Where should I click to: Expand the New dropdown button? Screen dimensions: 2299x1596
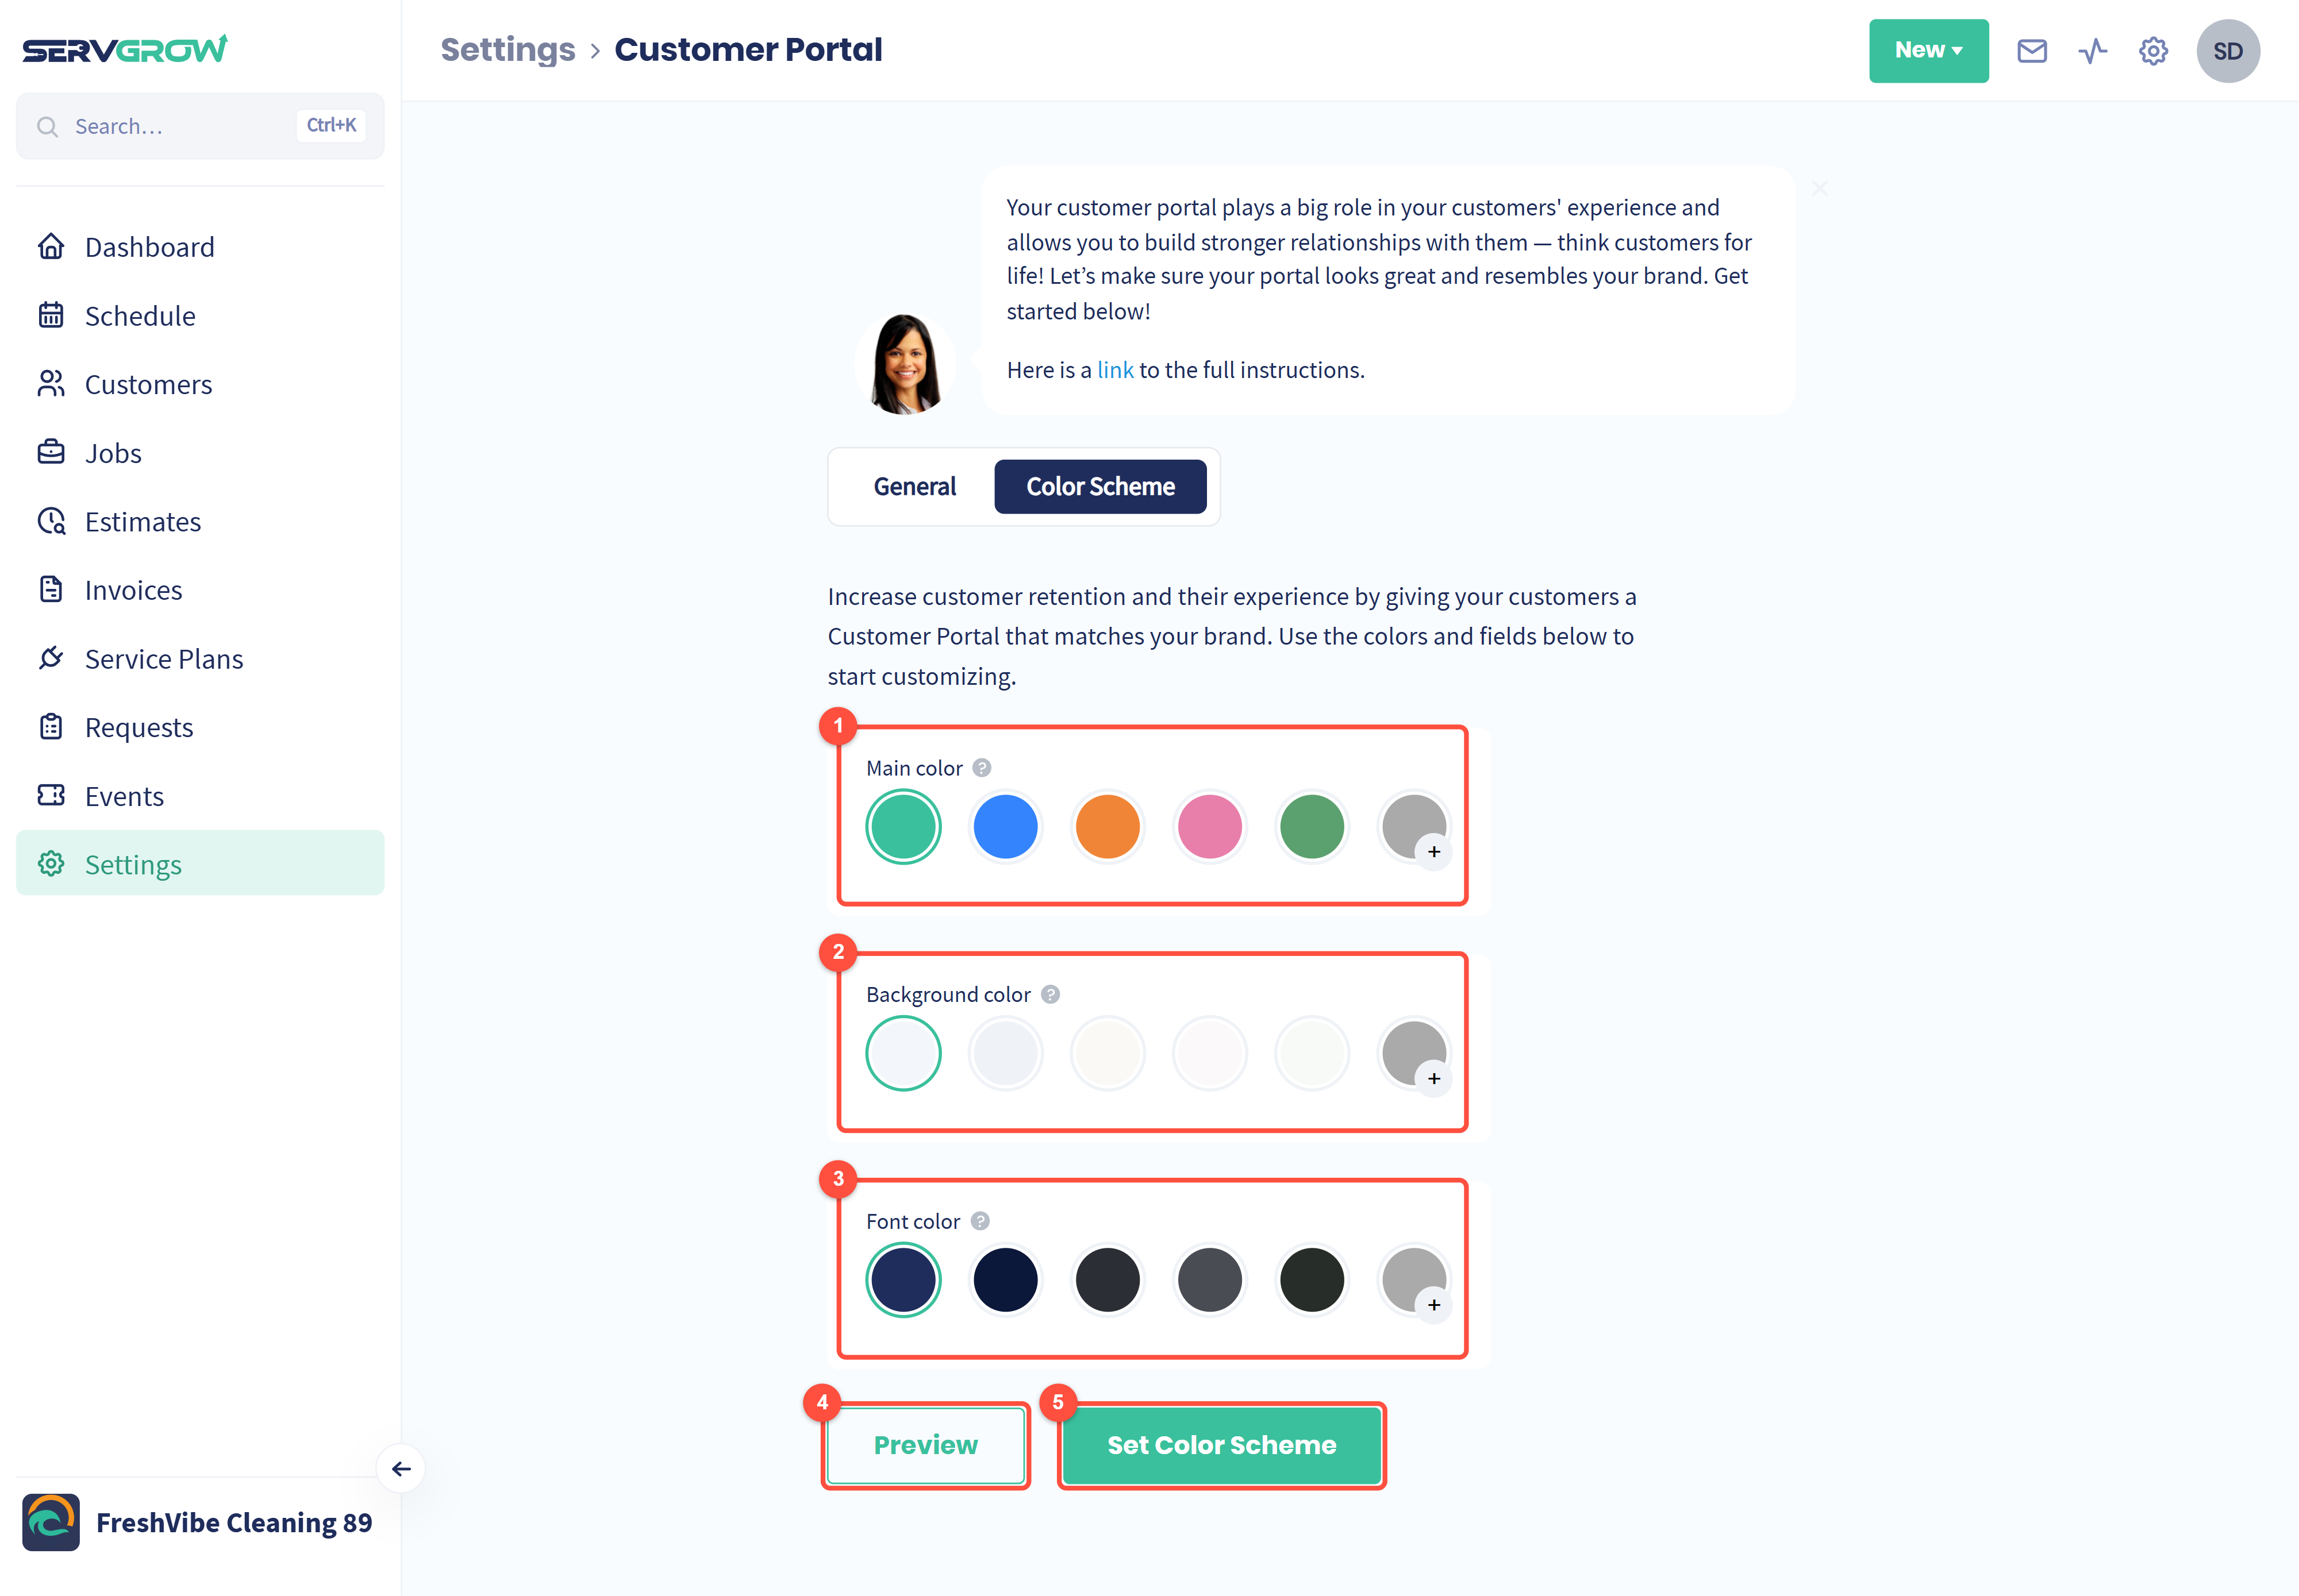[1928, 51]
